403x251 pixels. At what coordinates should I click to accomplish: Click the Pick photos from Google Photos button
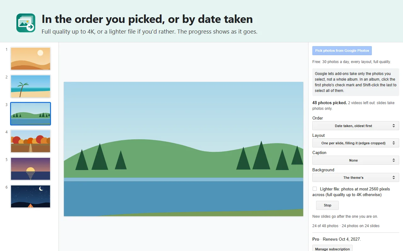coord(342,51)
